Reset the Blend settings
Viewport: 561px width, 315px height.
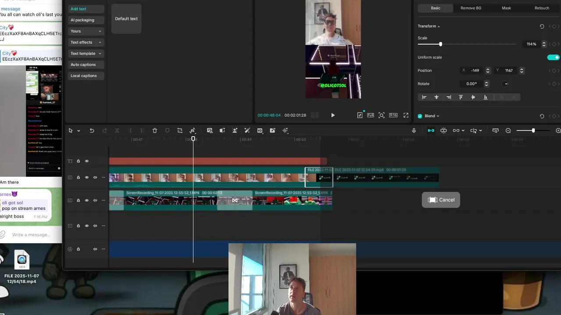coord(542,116)
